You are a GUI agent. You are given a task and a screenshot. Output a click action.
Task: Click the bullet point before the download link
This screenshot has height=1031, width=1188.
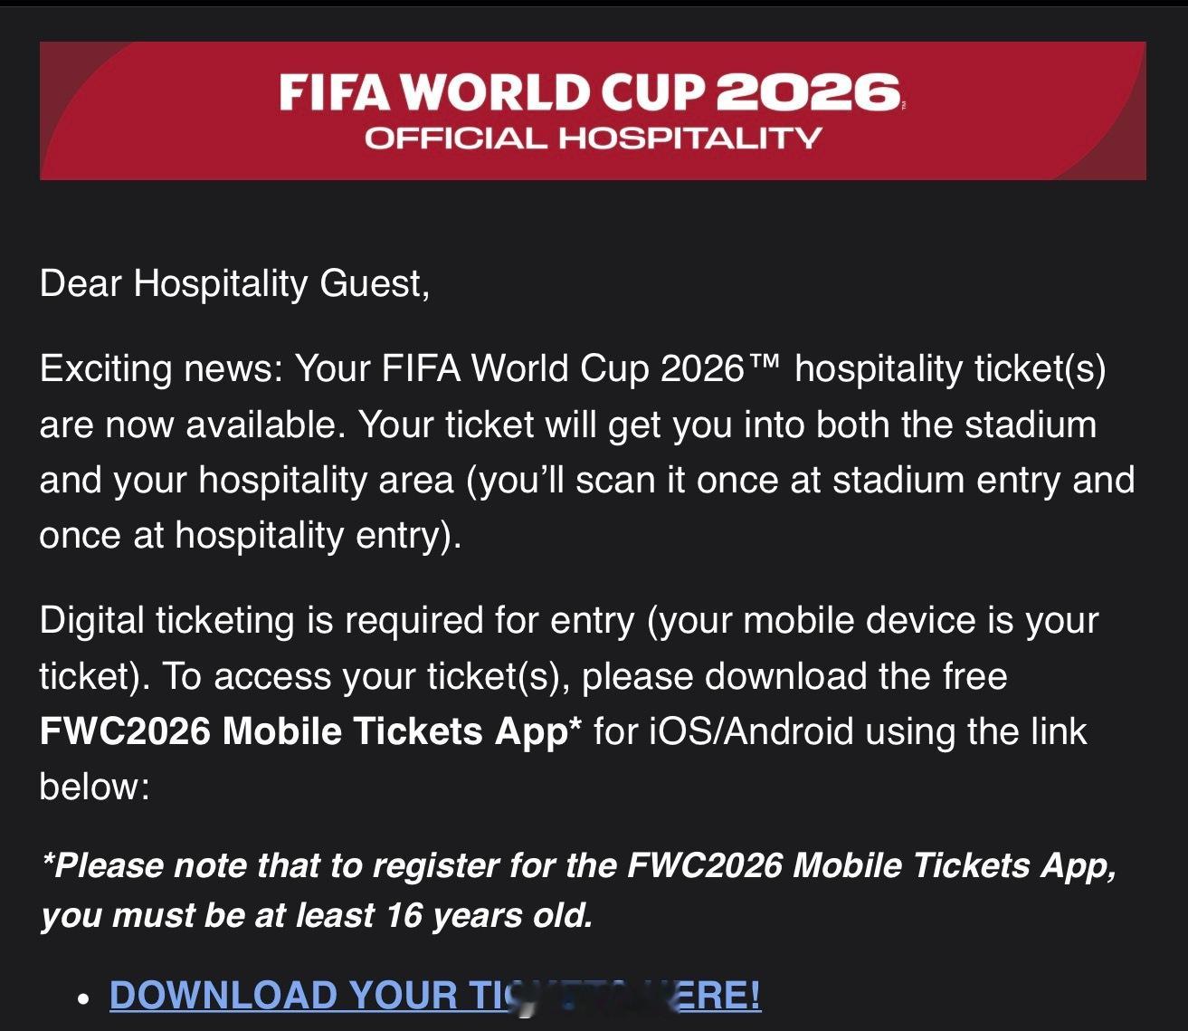coord(83,1000)
